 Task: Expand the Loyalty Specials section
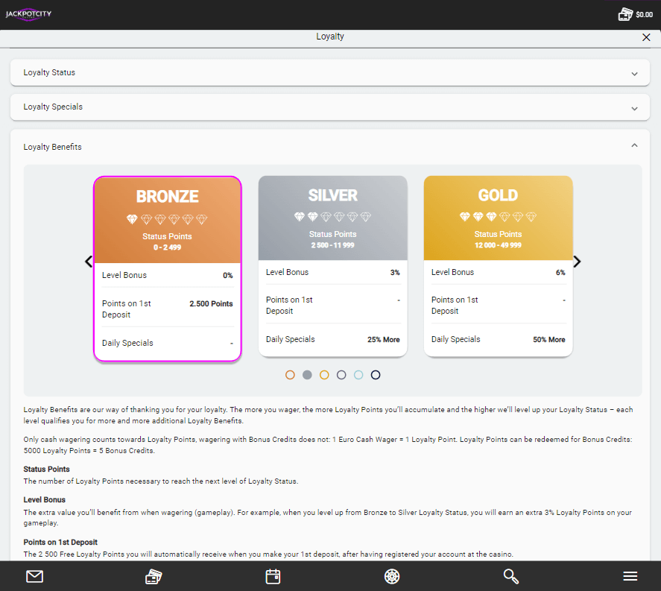click(330, 107)
